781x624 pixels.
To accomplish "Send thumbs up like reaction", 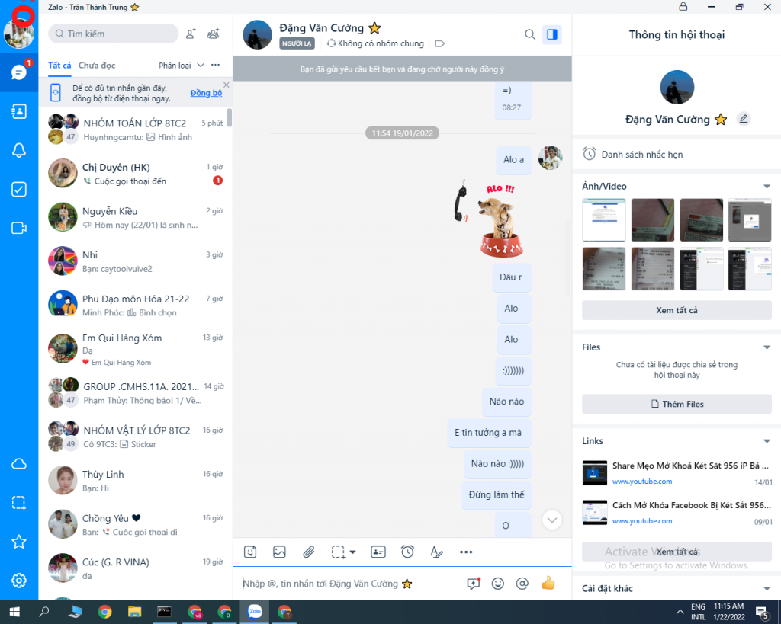I will tap(548, 584).
